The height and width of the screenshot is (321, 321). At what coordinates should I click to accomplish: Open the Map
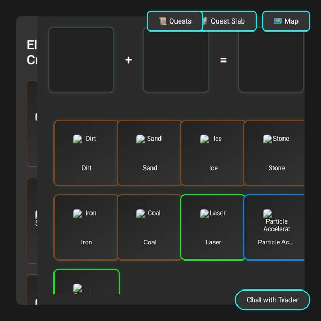click(x=286, y=21)
